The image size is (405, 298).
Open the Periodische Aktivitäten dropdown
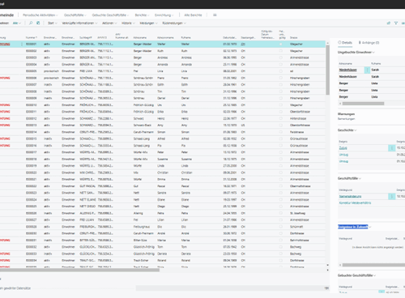(x=40, y=15)
